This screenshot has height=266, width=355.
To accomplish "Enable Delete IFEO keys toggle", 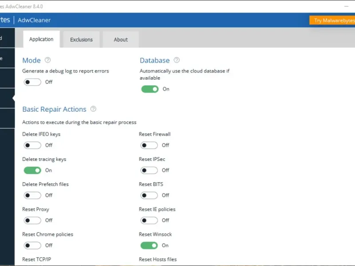I will [32, 145].
